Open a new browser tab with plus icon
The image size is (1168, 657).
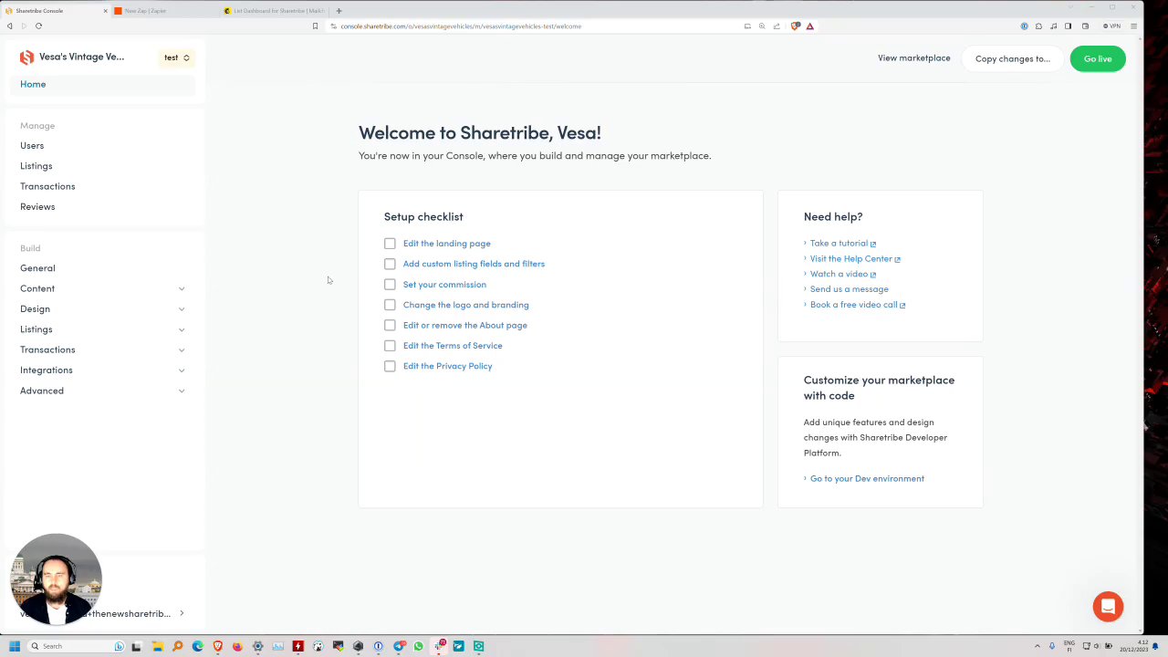pos(339,11)
